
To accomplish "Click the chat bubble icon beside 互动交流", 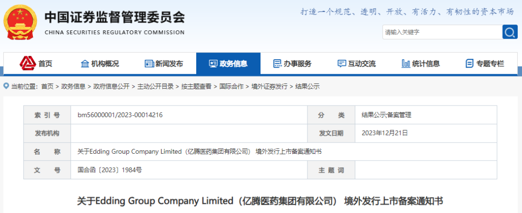I will 342,64.
